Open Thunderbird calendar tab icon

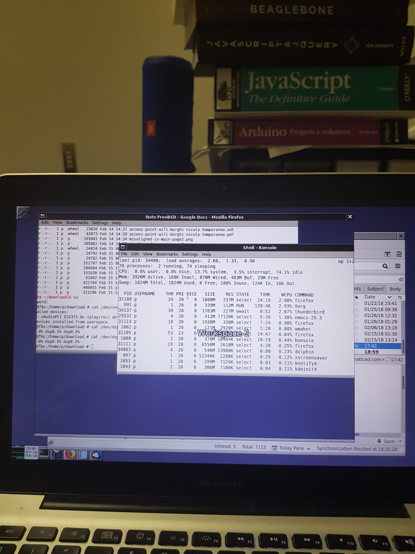387,254
